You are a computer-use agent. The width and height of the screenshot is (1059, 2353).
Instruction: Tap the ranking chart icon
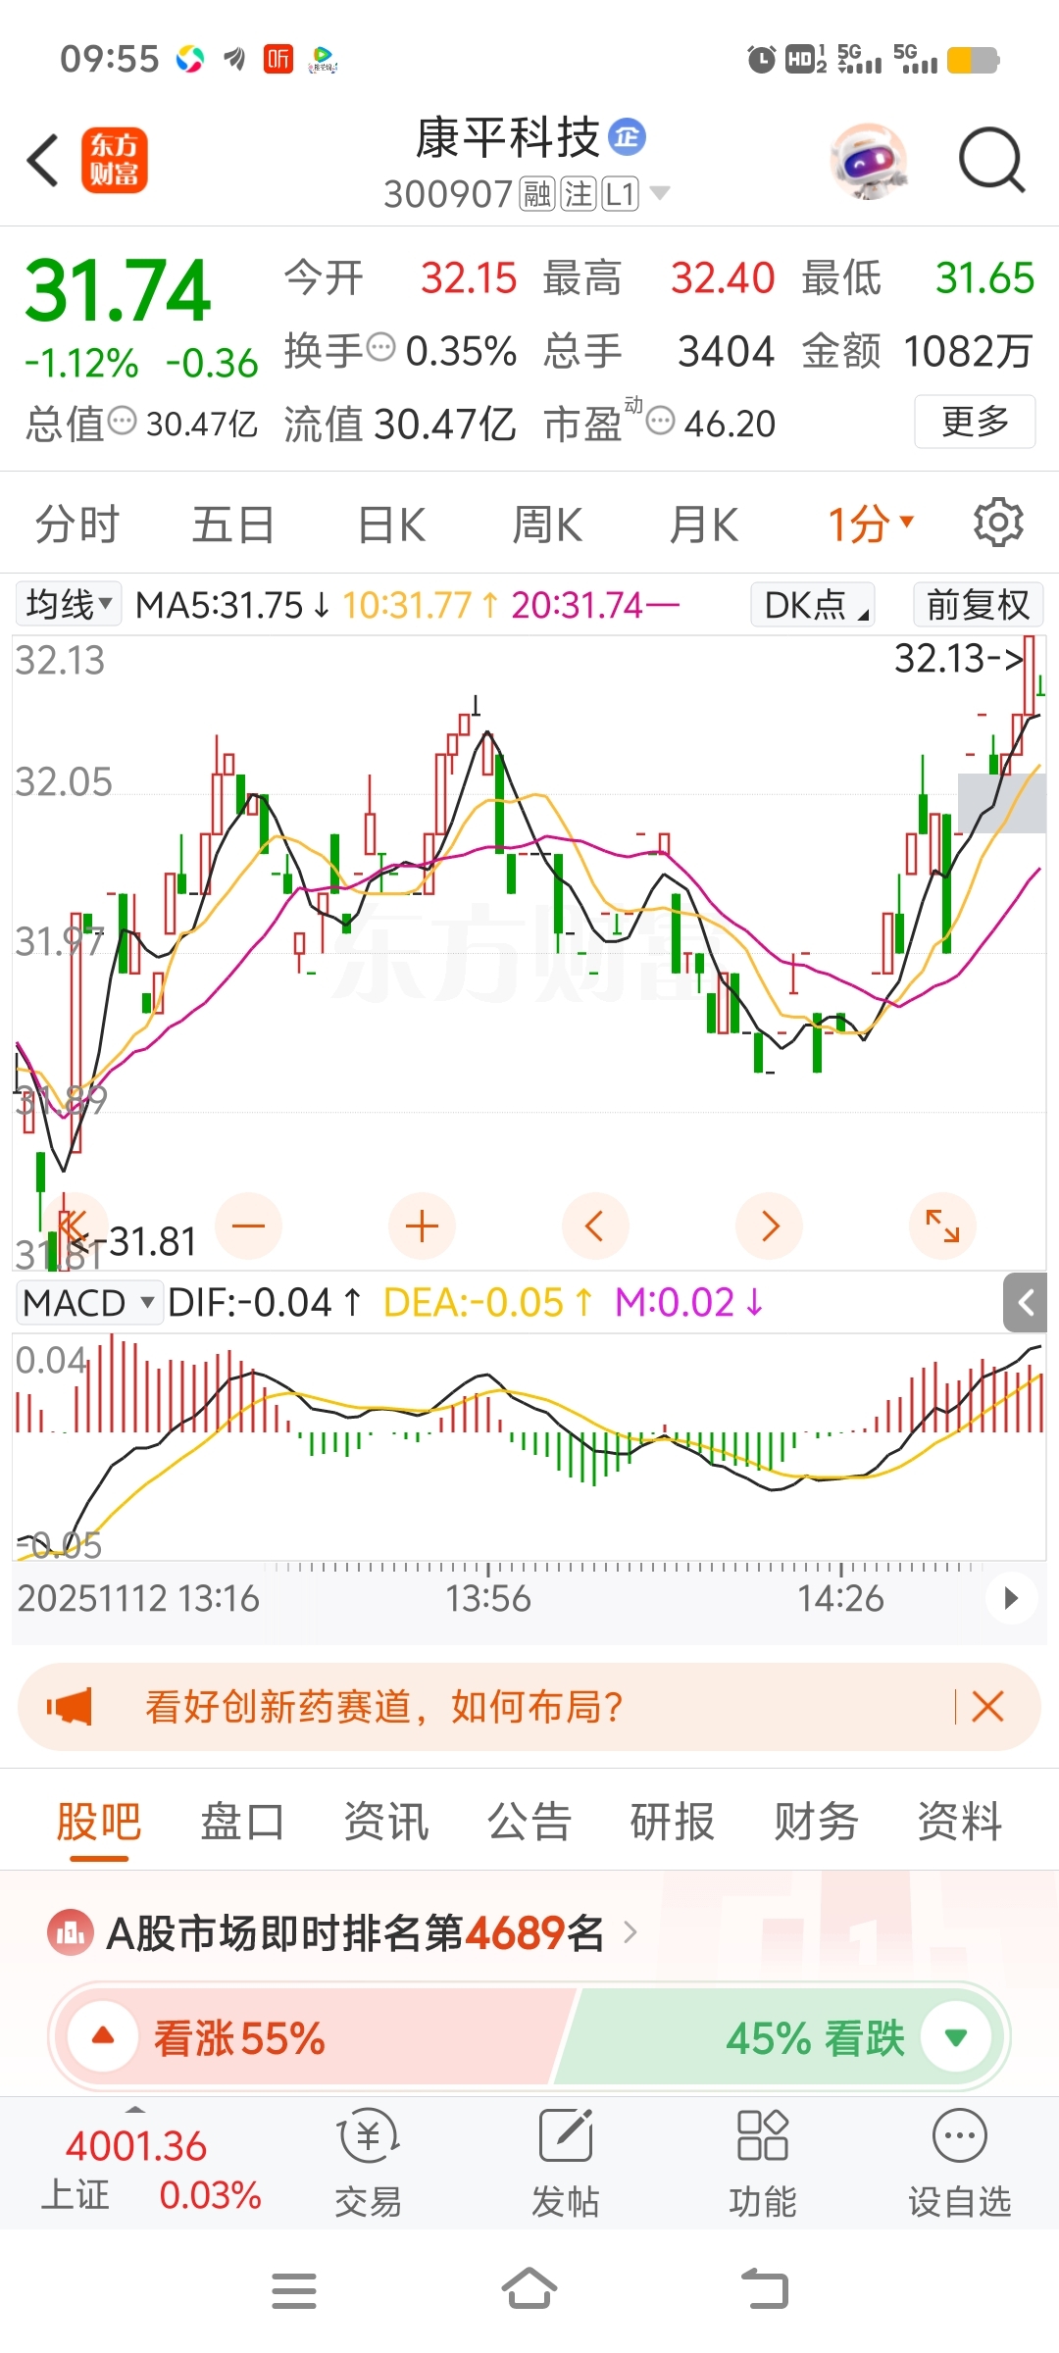(71, 1933)
